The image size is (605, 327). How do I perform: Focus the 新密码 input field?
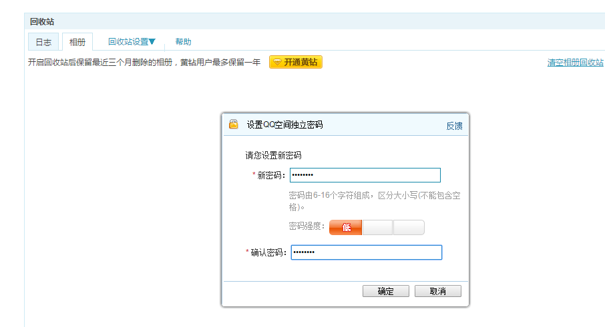click(365, 175)
